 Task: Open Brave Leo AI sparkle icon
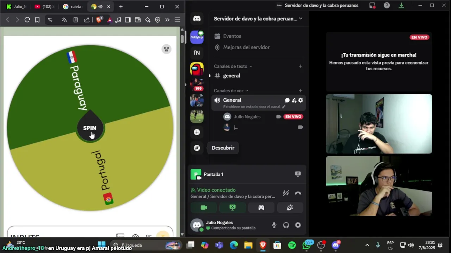pos(148,20)
